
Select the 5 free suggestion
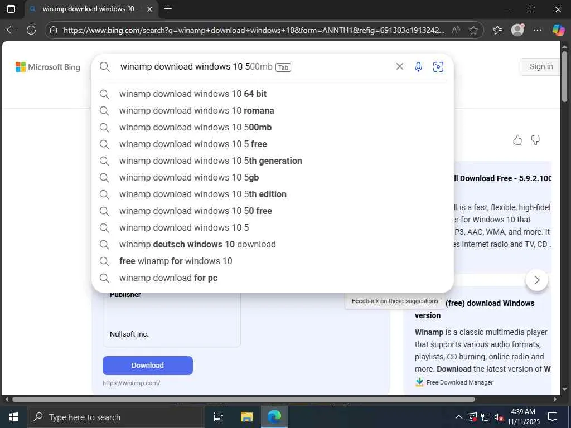pyautogui.click(x=272, y=144)
